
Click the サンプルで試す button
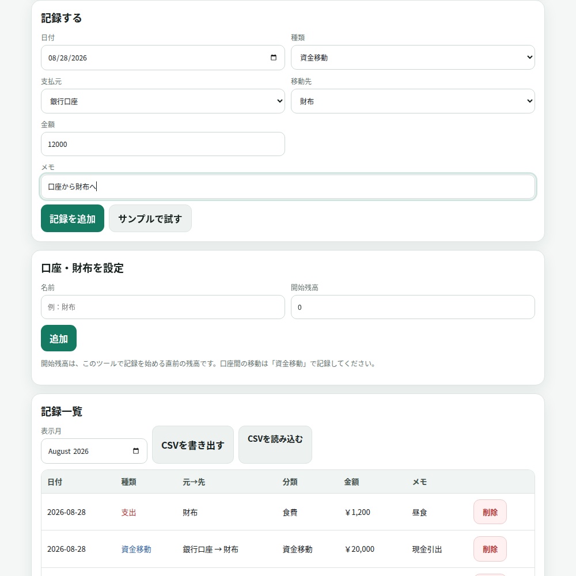coord(150,218)
